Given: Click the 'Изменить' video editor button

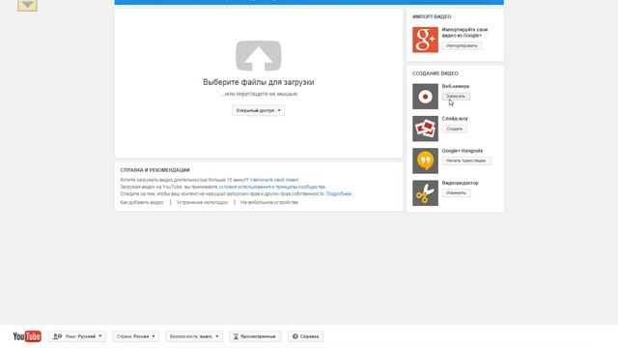Looking at the screenshot, I should coord(456,193).
